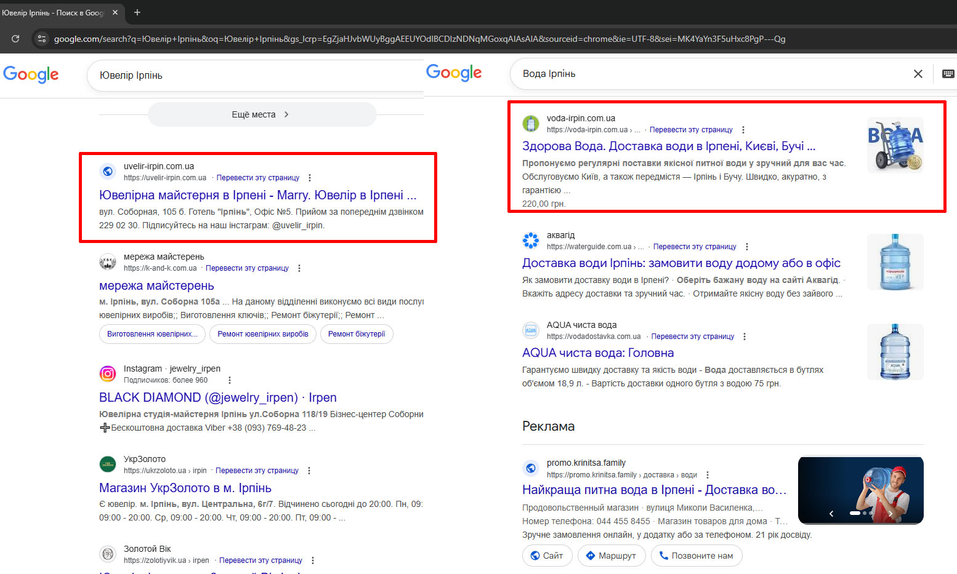This screenshot has width=957, height=574.
Task: Translate the voda-irpin.com.ua result page
Action: click(691, 130)
